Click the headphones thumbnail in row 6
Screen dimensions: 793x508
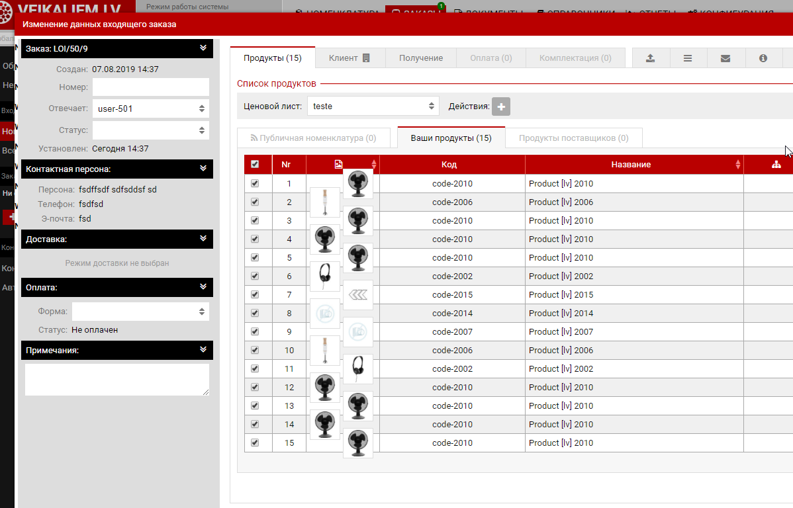324,276
